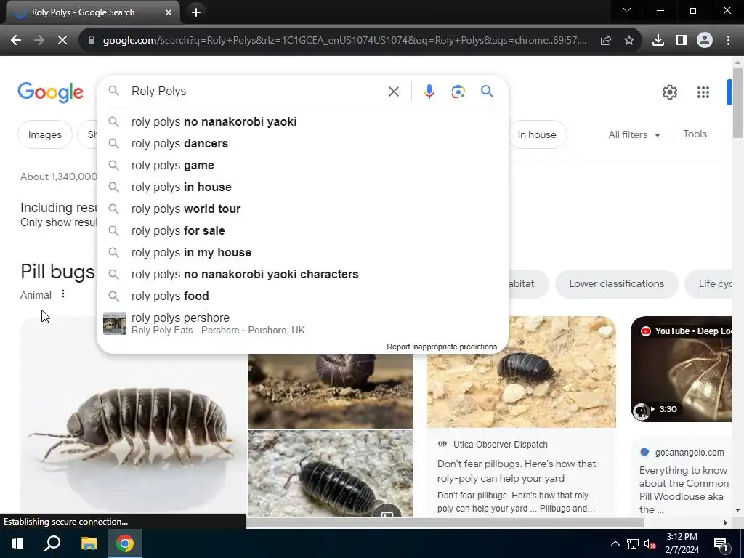This screenshot has width=744, height=558.
Task: Open Windows taskbar search
Action: (x=52, y=543)
